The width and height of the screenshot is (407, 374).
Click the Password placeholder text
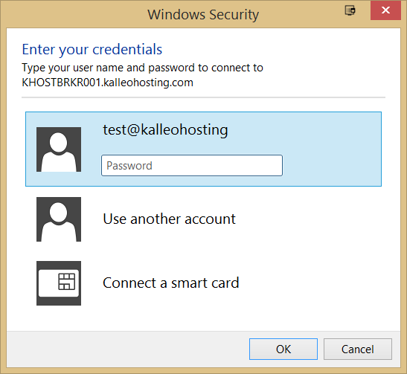pyautogui.click(x=129, y=166)
